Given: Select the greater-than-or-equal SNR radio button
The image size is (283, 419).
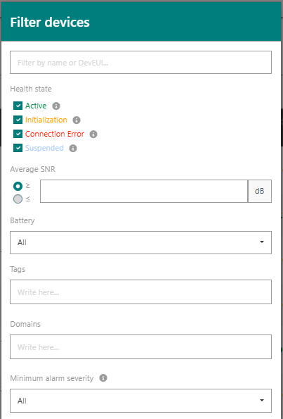Looking at the screenshot, I should [x=18, y=186].
